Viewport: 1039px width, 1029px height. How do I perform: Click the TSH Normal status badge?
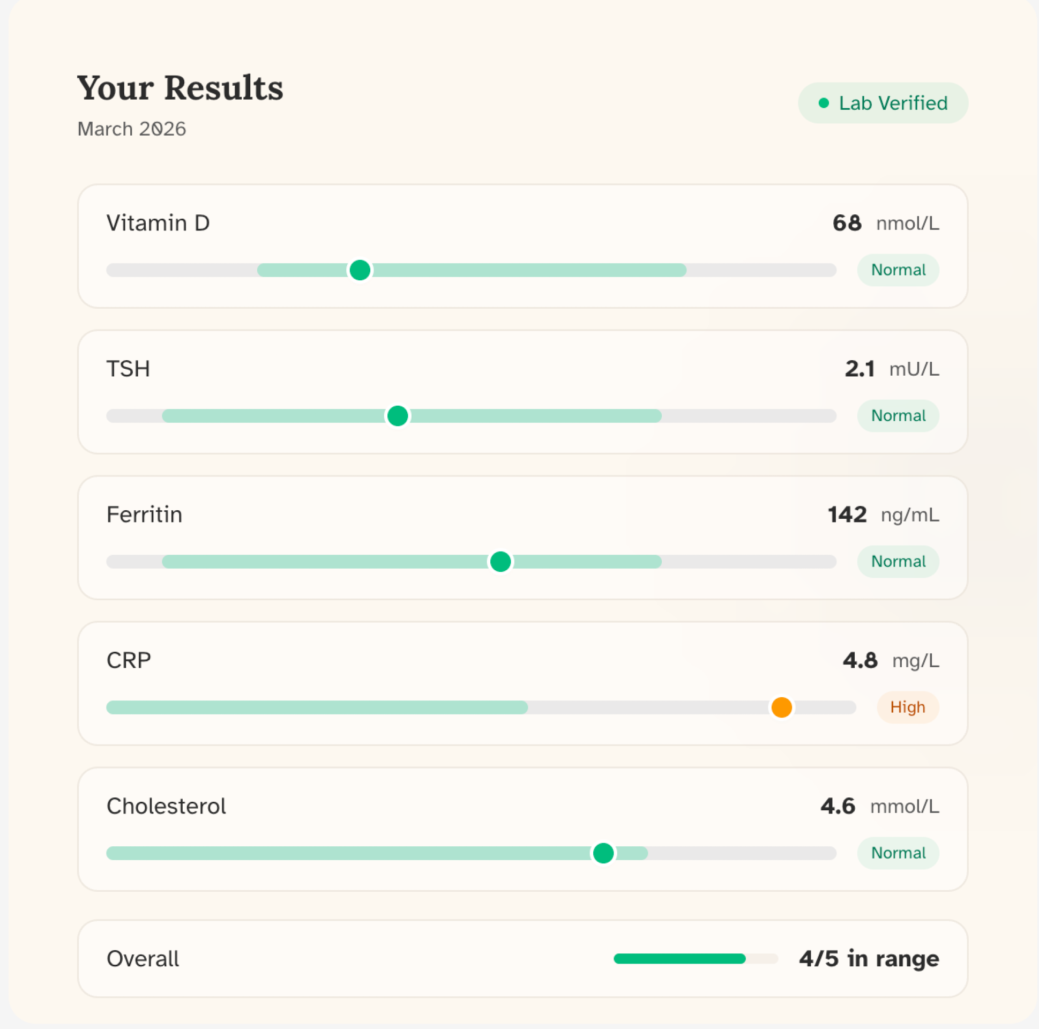pos(898,416)
